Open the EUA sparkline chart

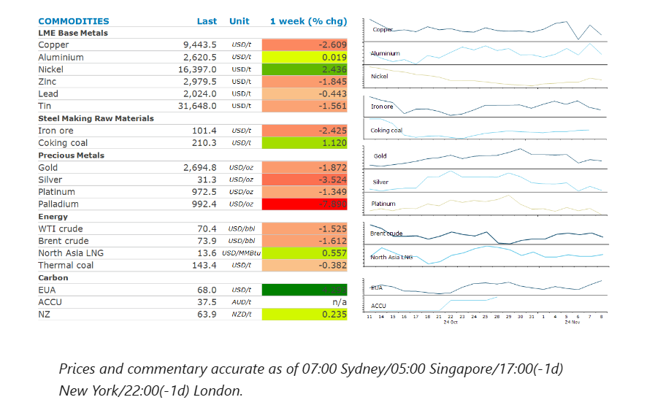(486, 285)
